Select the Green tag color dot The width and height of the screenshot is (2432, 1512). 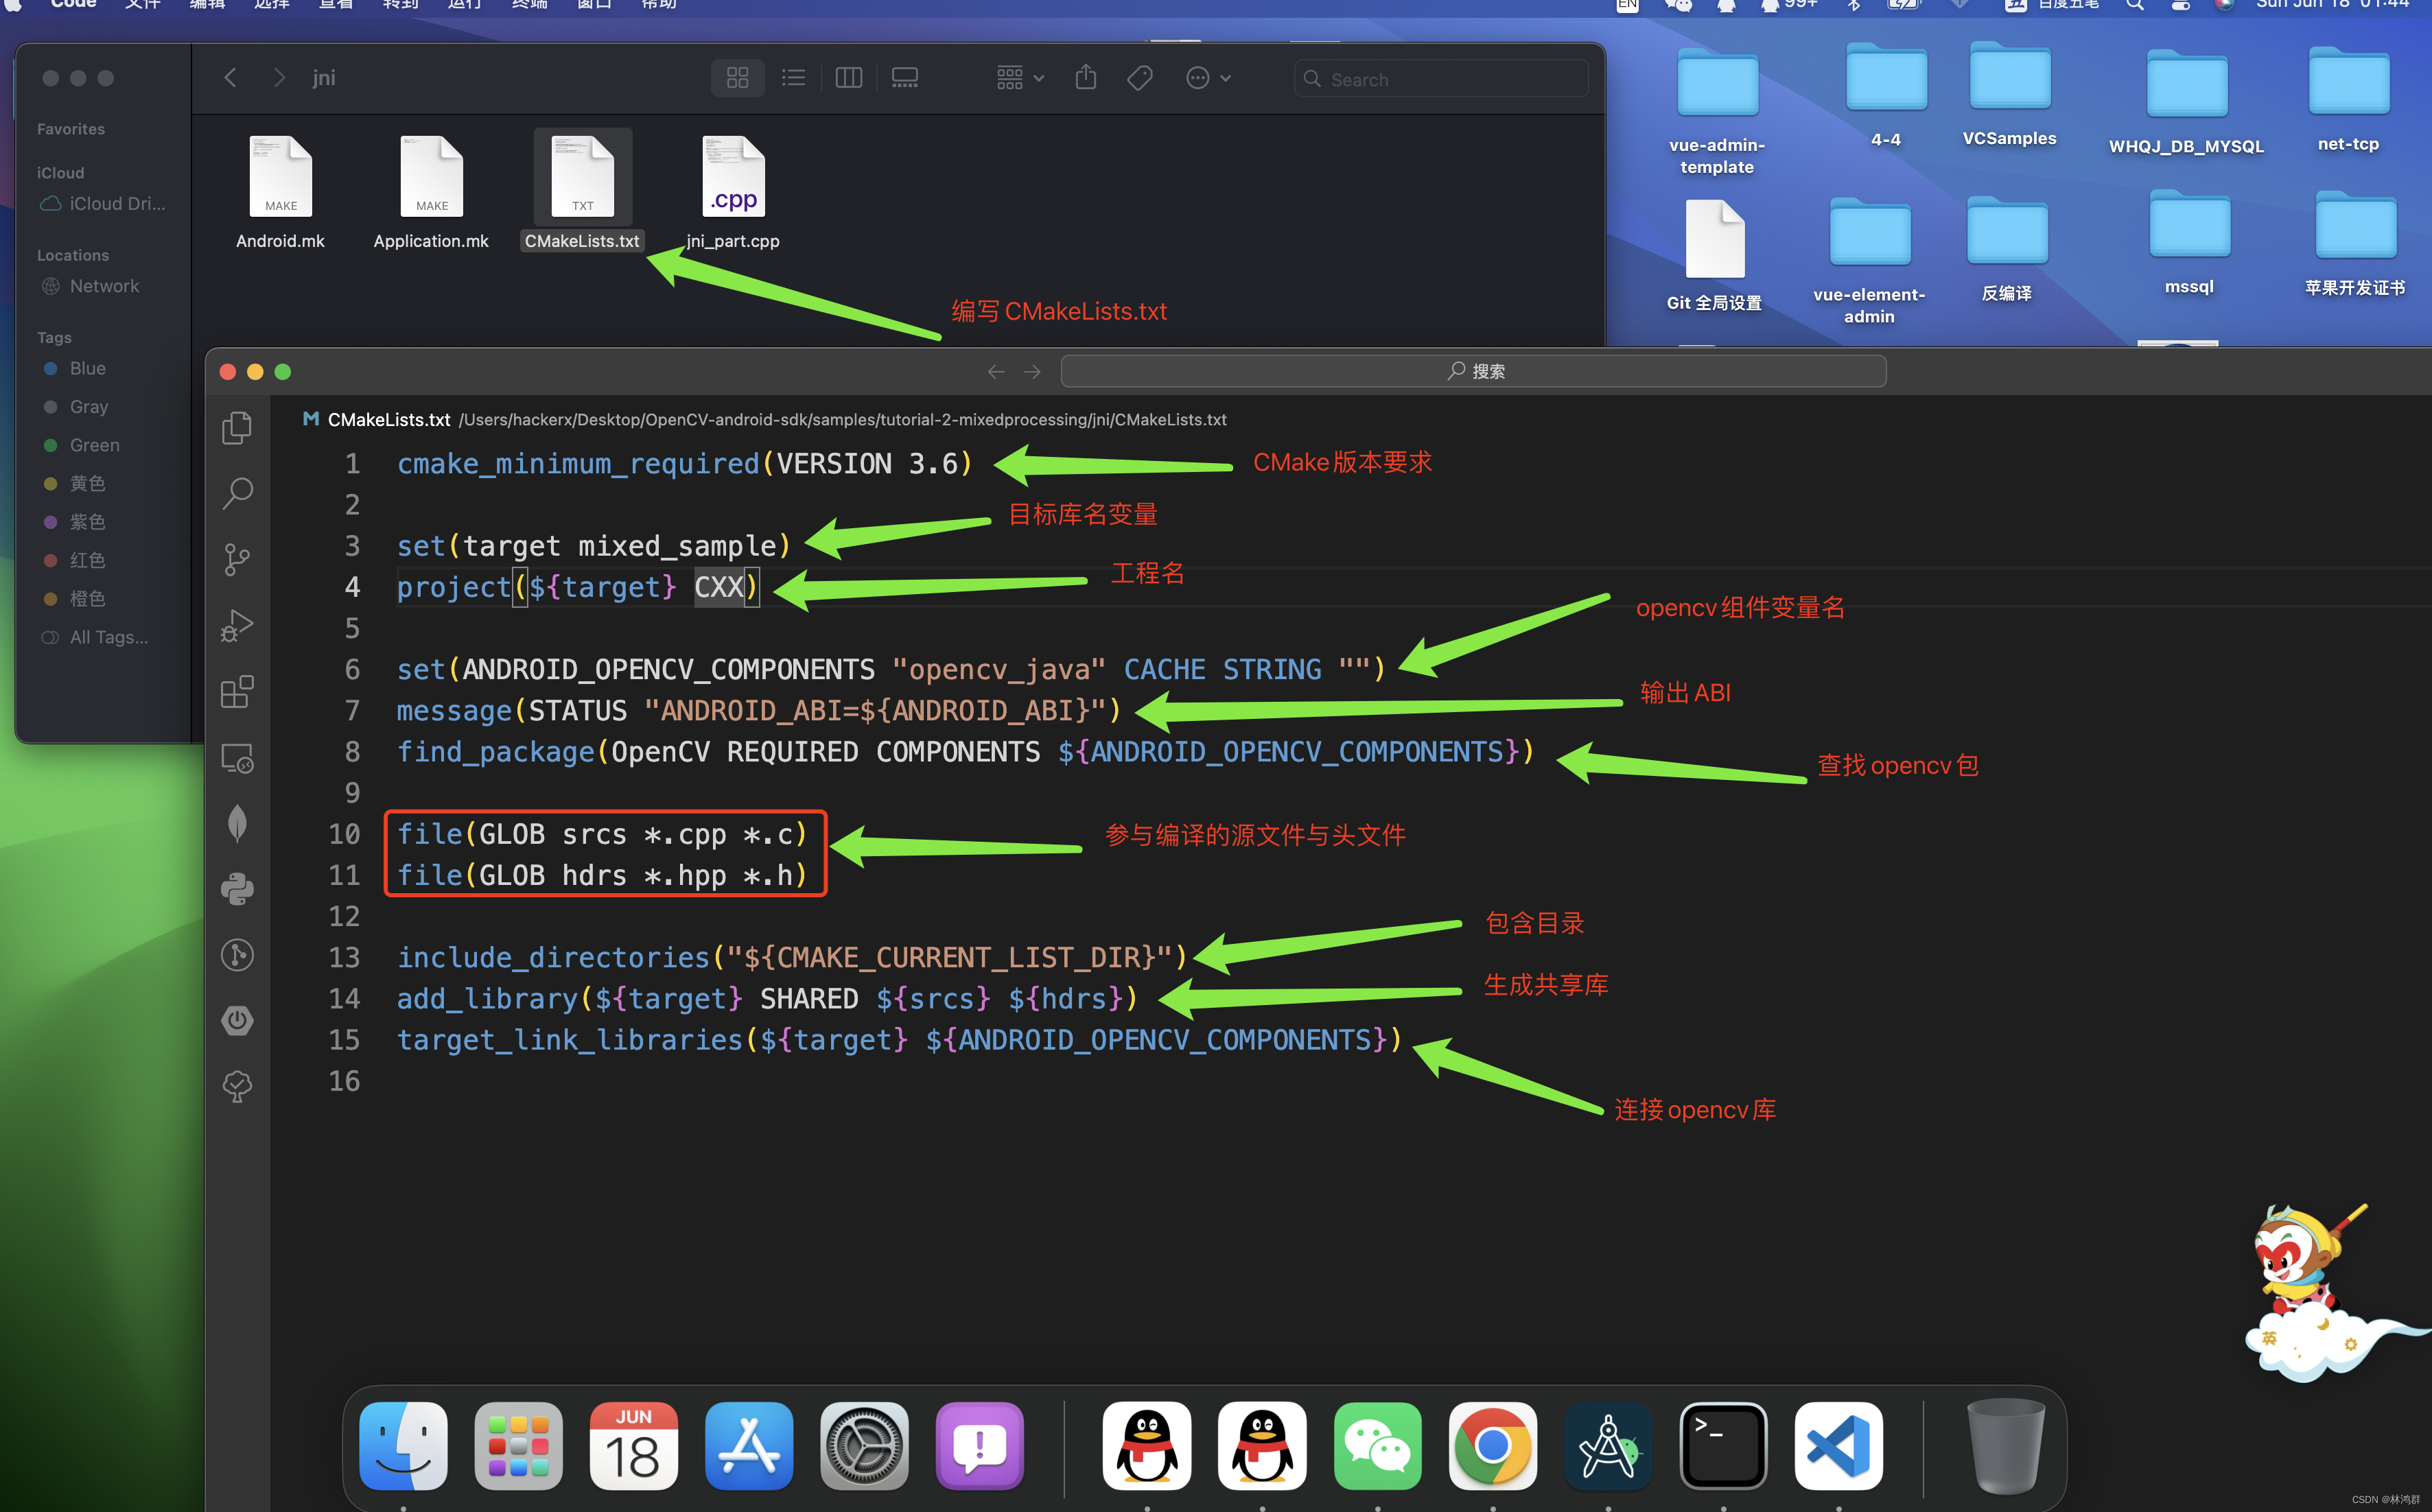(50, 445)
